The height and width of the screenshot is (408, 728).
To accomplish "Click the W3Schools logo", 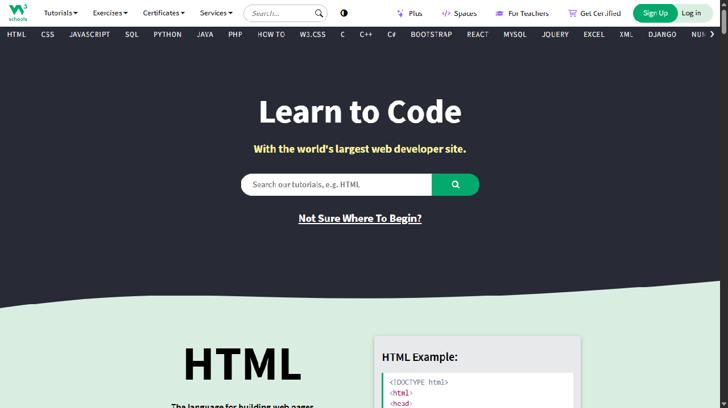I will coord(18,12).
